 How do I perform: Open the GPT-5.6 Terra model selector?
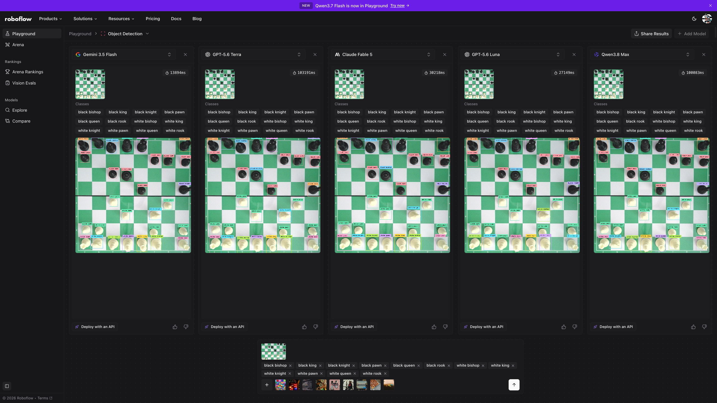(x=253, y=55)
